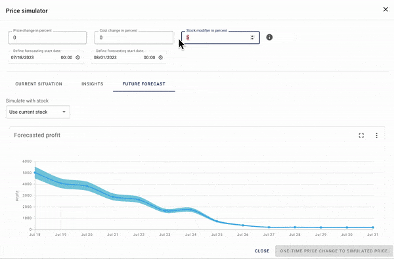Click the Jul 22 x-axis label
The height and width of the screenshot is (259, 394).
(x=139, y=235)
